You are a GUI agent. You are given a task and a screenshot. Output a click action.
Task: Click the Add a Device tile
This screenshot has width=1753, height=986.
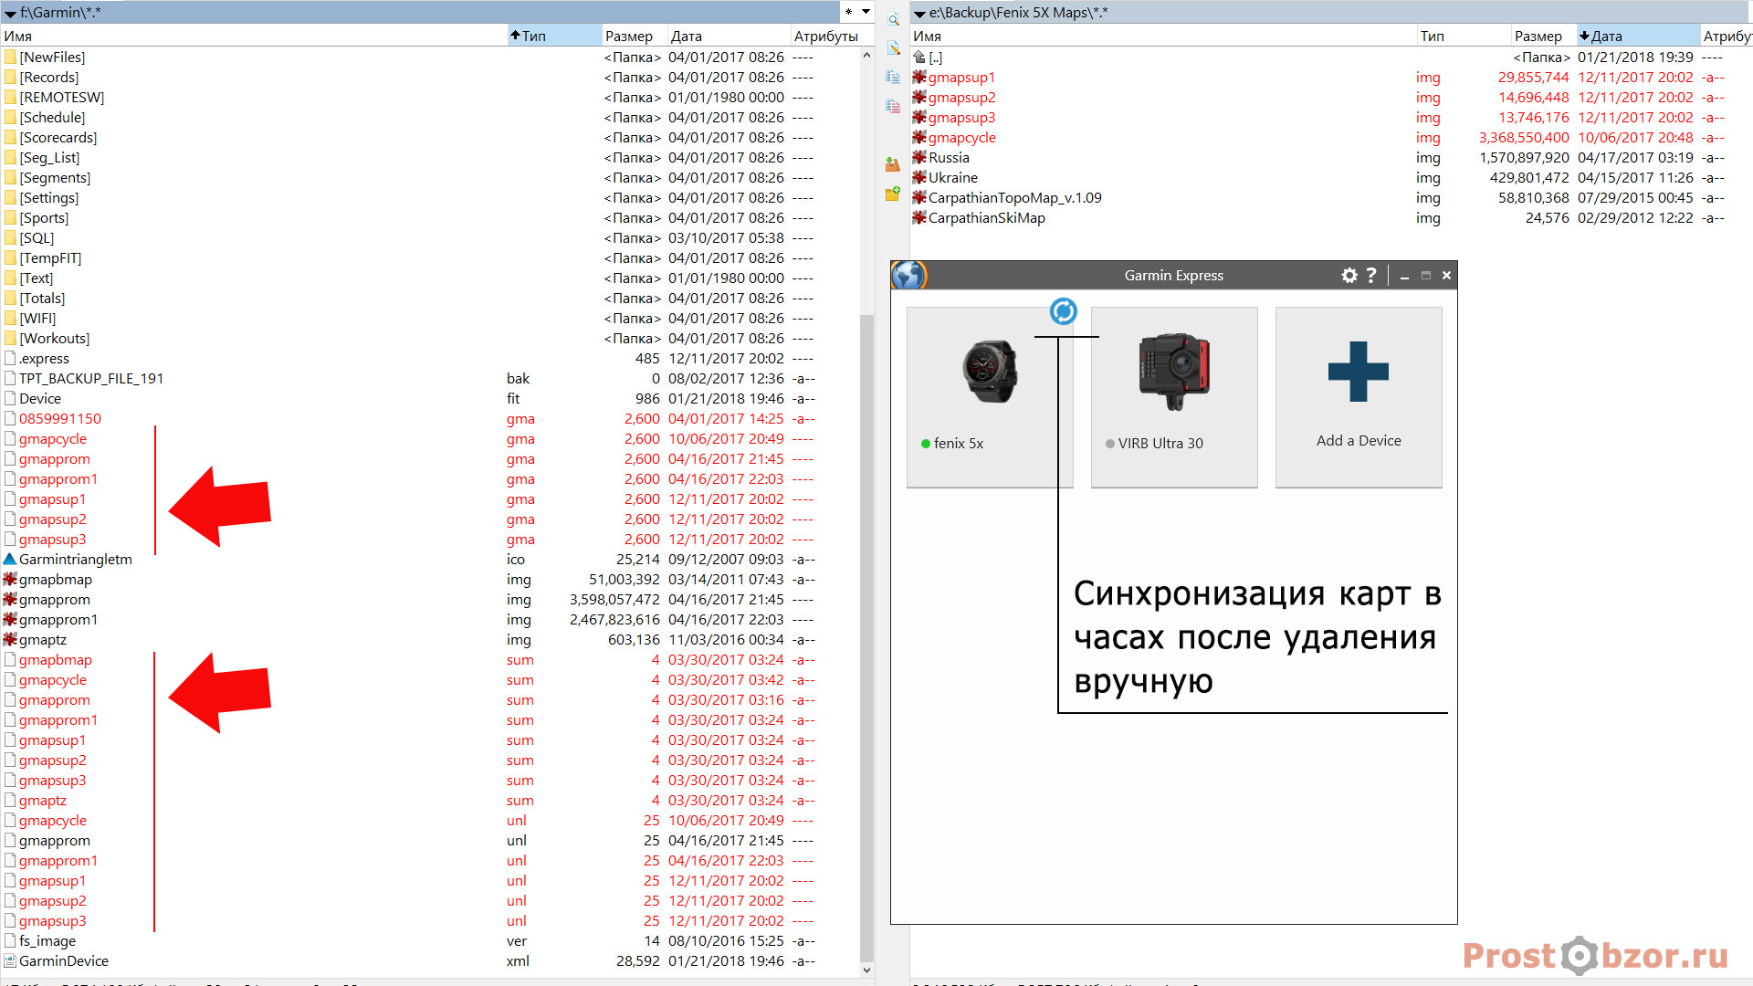coord(1359,397)
